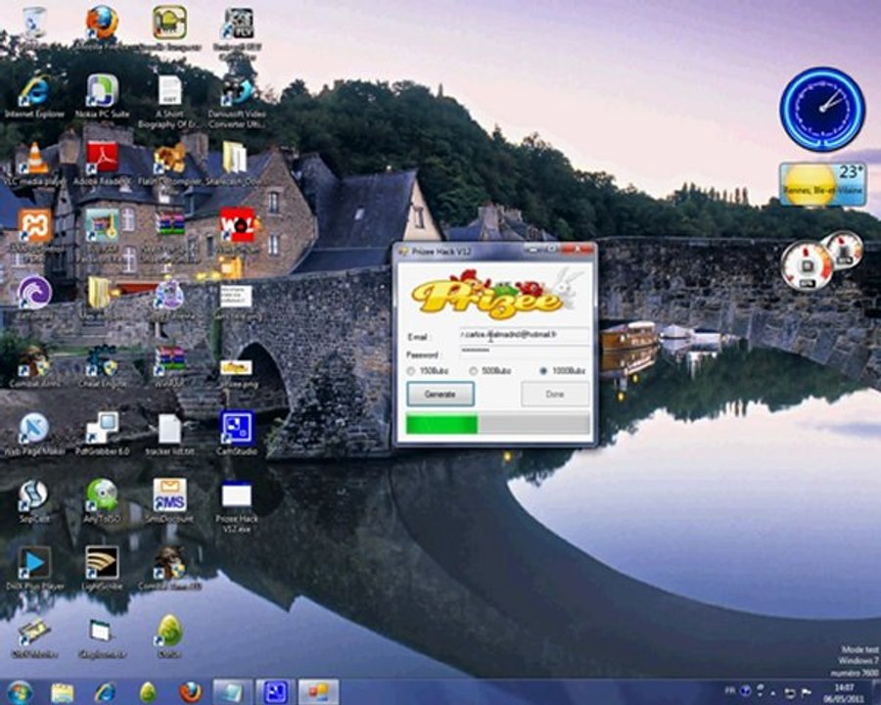Open the Flash Decompiler shortcut
The width and height of the screenshot is (881, 705).
(x=169, y=164)
